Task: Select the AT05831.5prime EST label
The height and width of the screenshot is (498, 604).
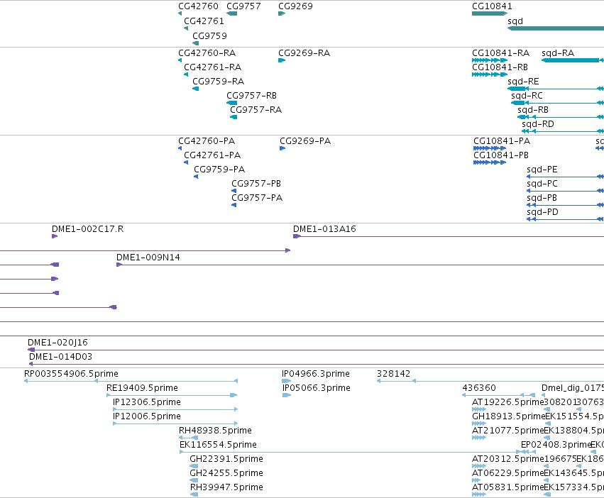Action: click(x=507, y=487)
